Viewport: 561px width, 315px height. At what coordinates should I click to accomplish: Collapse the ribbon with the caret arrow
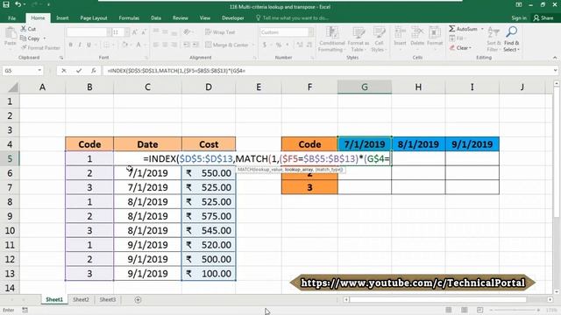(x=555, y=58)
